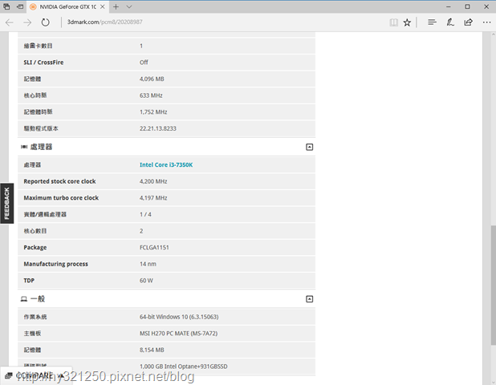This screenshot has width=496, height=385.
Task: Open browser More menu ellipsis
Action: coord(486,22)
